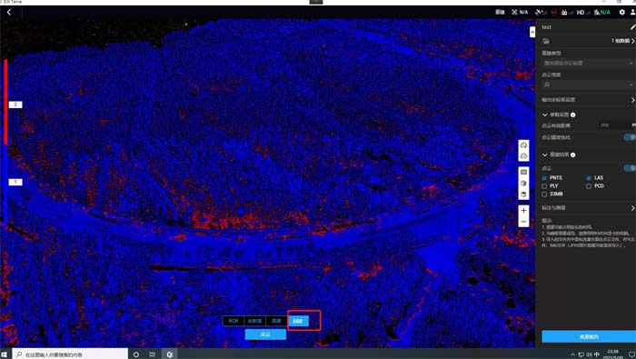Screen dimensions: 636x359
Task: Select the highlighted blue display mode tab
Action: [298, 321]
